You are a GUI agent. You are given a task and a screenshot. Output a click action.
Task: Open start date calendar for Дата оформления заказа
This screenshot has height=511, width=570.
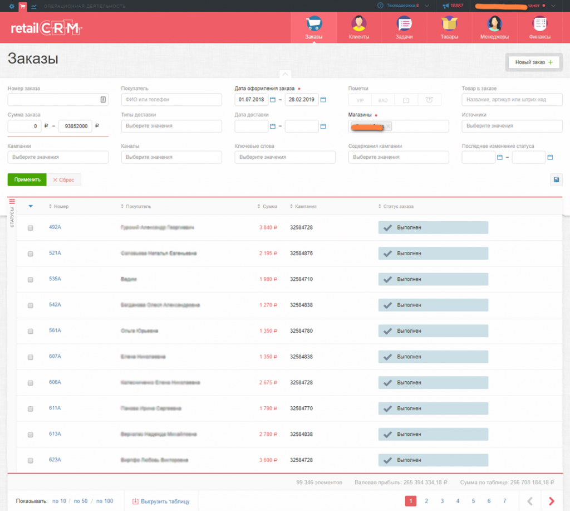coord(273,100)
